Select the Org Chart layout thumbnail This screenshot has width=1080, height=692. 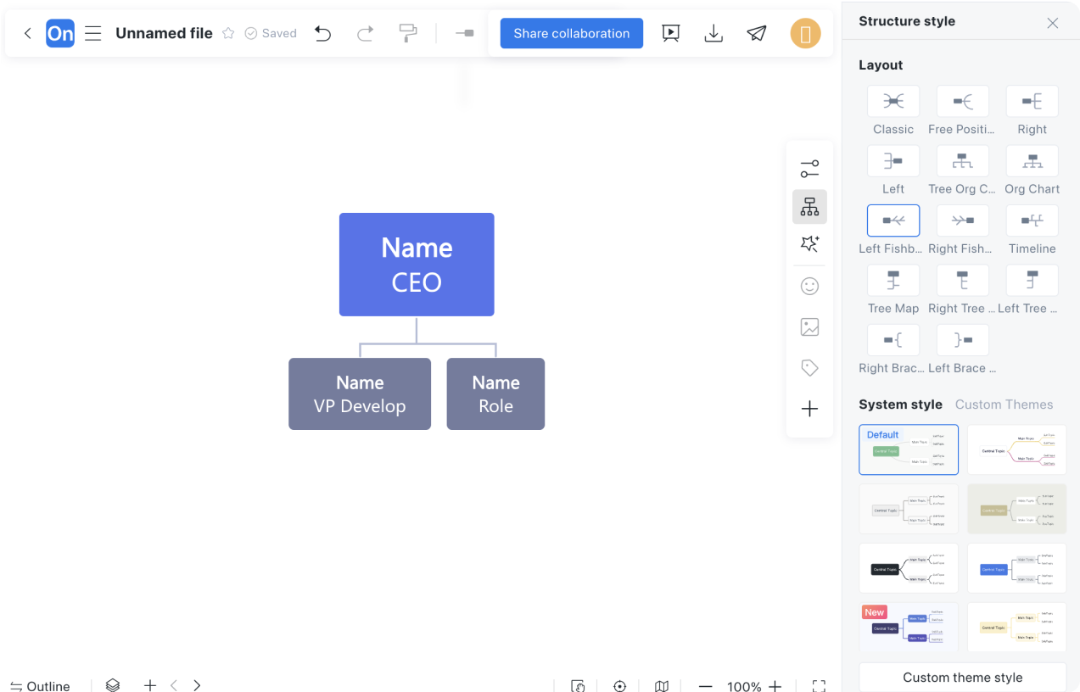tap(1032, 161)
